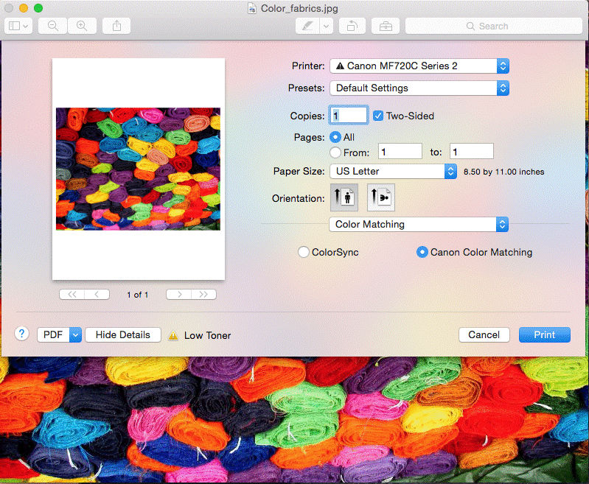
Task: Select the ColorSync radio button
Action: (304, 252)
